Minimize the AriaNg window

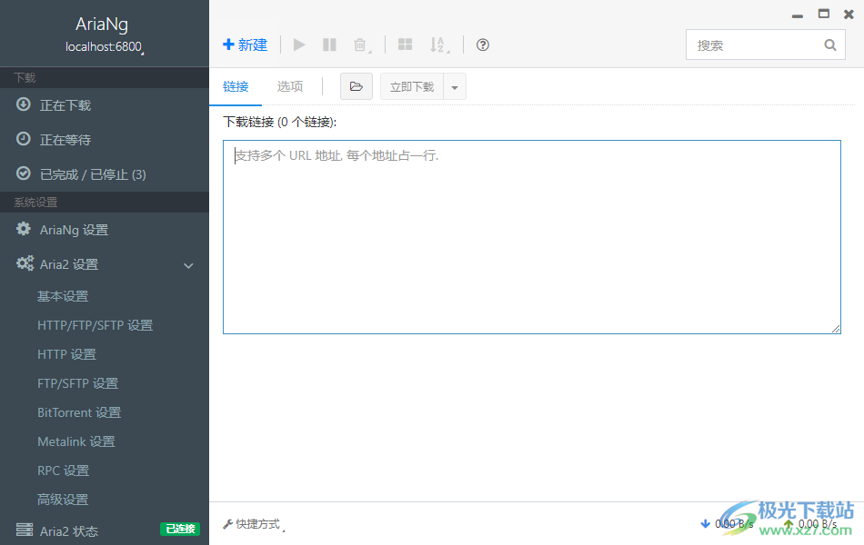pos(798,16)
